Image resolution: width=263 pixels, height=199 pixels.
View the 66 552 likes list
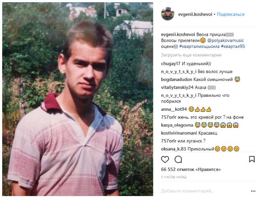[x=191, y=170]
